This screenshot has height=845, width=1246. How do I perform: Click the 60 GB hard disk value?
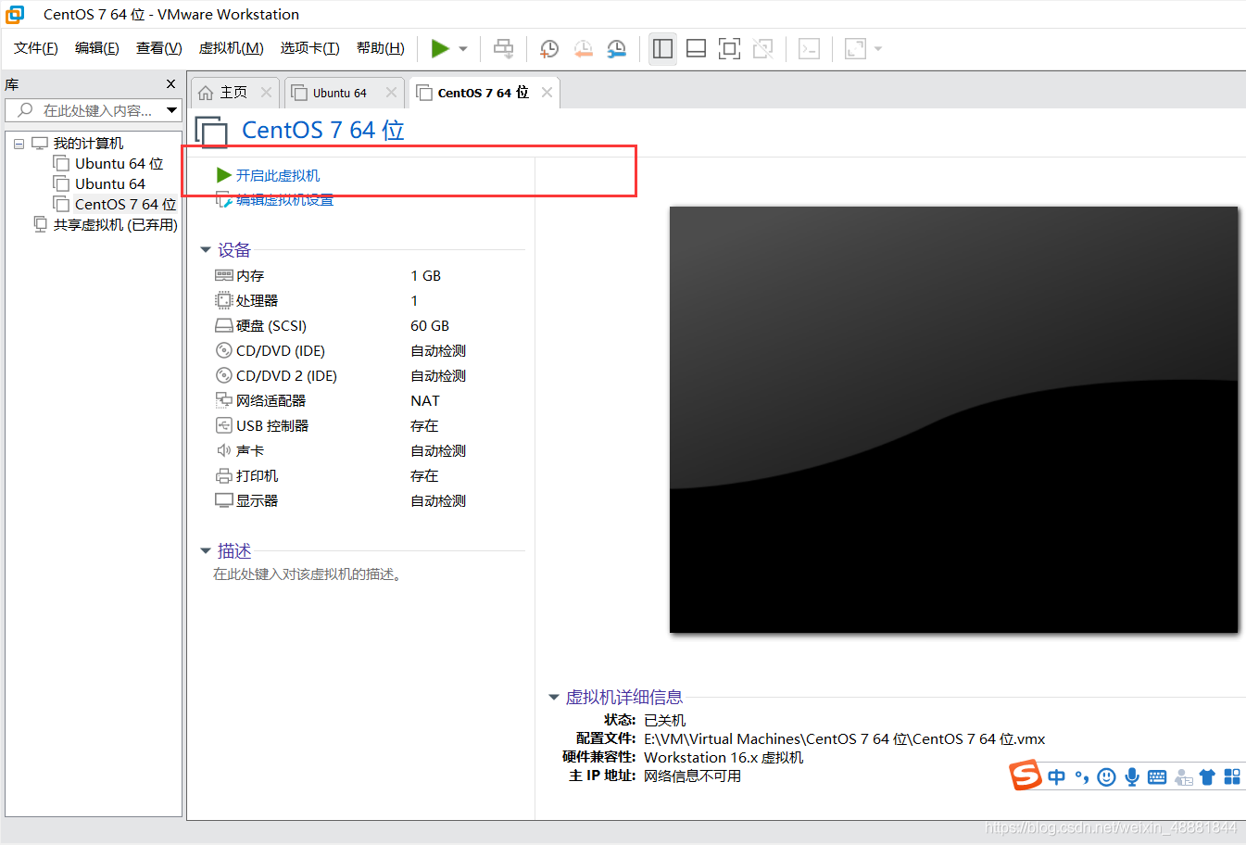click(x=430, y=326)
